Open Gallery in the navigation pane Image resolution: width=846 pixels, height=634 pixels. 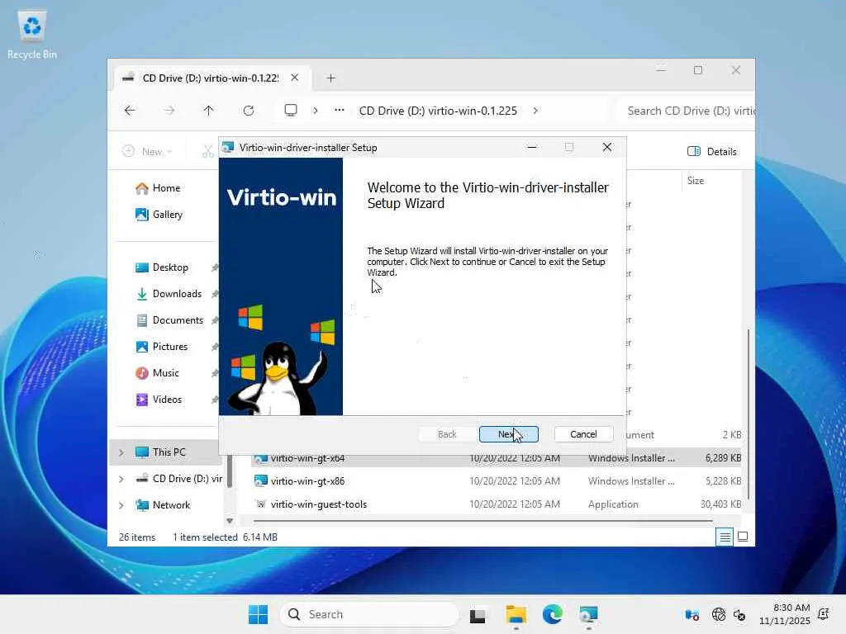167,215
